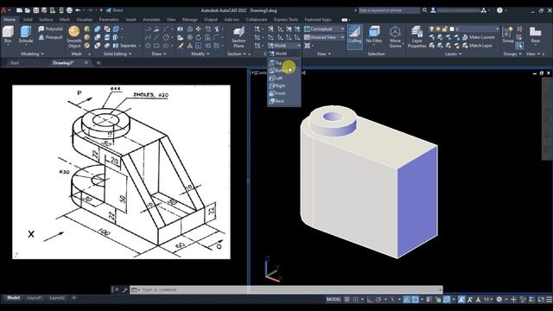Screen dimensions: 553x311
Task: Open the Conceptual visual style dropdown
Action: (324, 29)
